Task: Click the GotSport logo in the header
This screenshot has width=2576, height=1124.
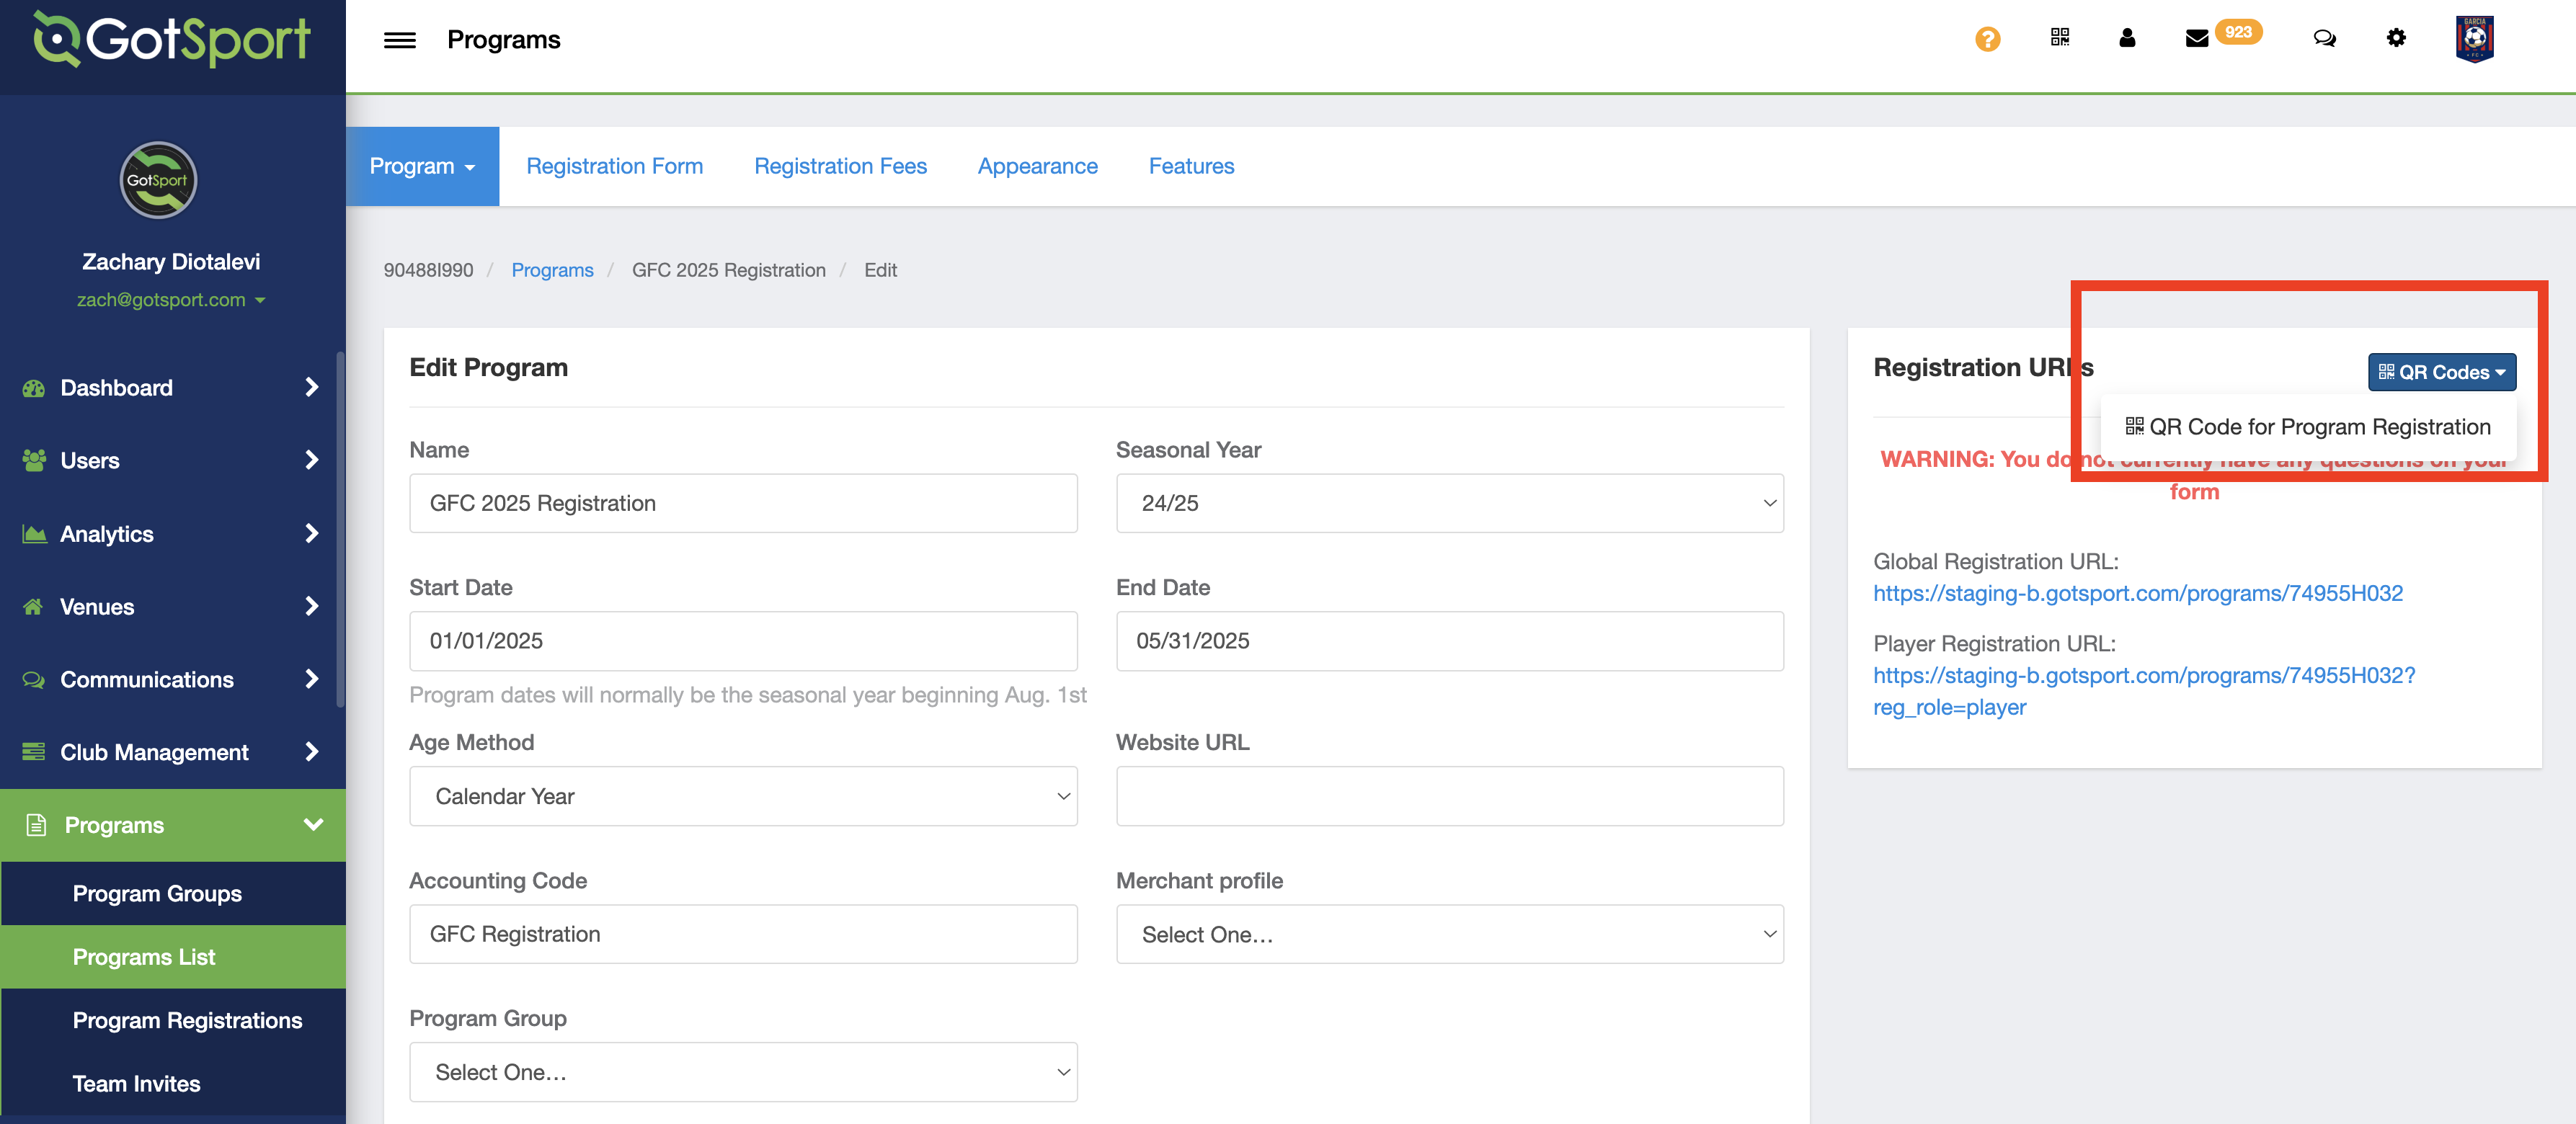Action: 172,40
